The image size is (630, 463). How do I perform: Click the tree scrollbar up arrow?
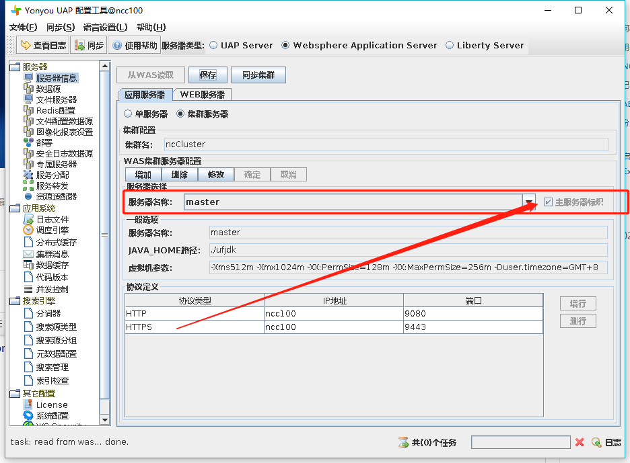pyautogui.click(x=104, y=66)
